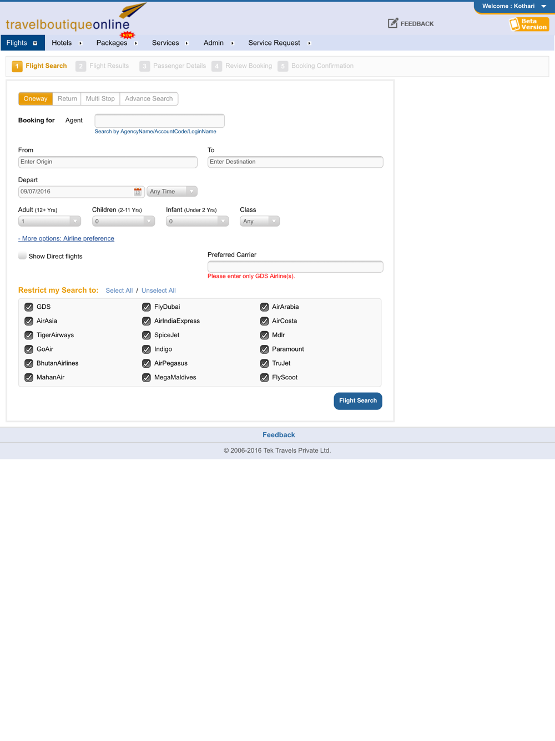Focus the Preferred Carrier field

295,267
